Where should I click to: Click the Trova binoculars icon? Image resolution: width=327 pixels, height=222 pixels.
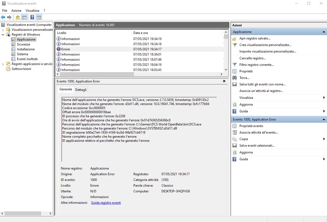click(x=235, y=78)
